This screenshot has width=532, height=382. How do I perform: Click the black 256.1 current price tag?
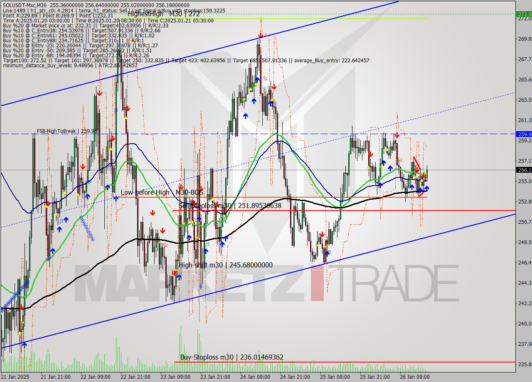524,170
